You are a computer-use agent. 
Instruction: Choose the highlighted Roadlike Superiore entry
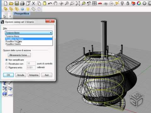coord(29,39)
